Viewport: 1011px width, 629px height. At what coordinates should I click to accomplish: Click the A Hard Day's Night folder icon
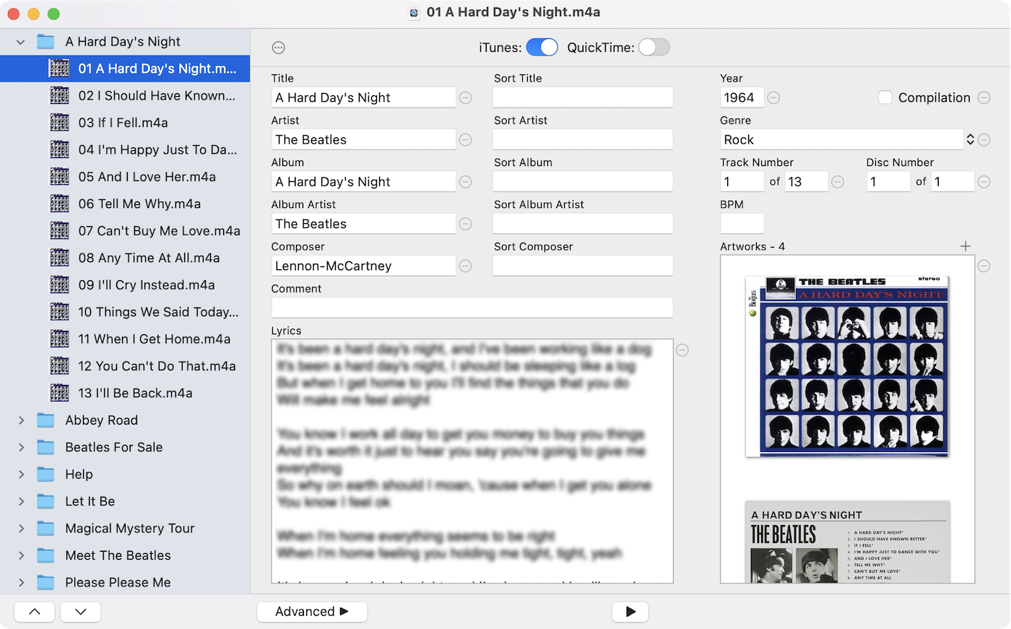[x=45, y=42]
